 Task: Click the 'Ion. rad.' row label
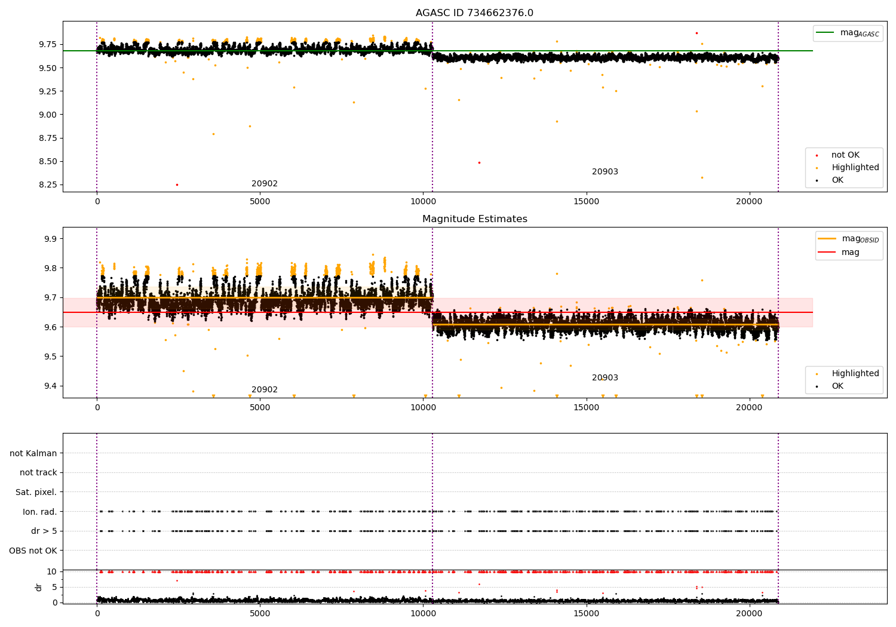[x=40, y=512]
